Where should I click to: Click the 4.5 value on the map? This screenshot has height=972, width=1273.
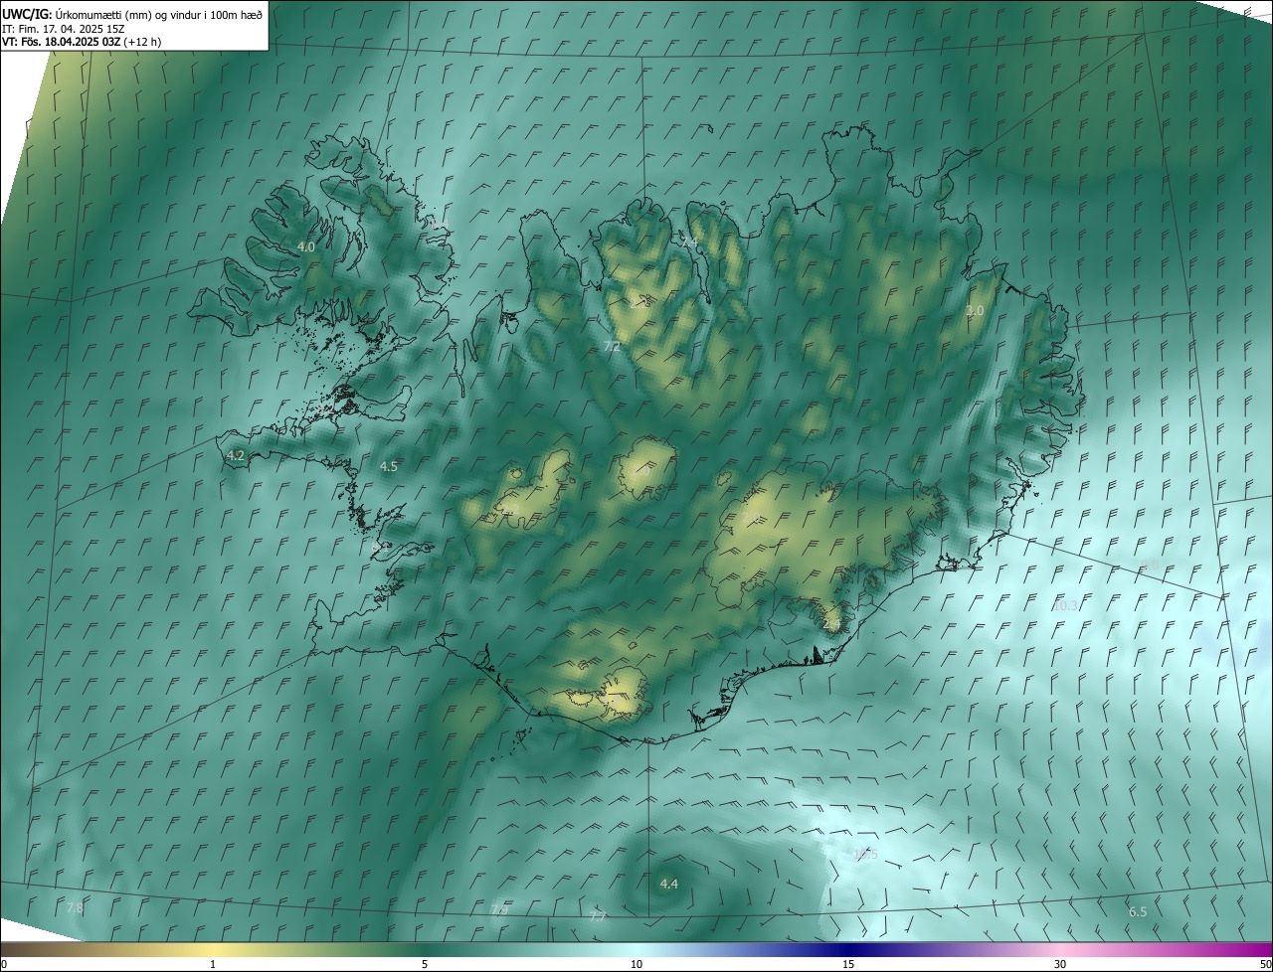[389, 466]
